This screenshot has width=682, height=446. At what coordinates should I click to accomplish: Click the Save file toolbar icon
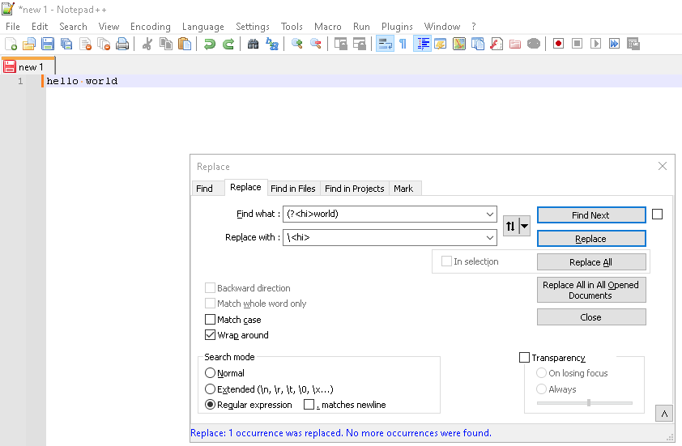48,44
